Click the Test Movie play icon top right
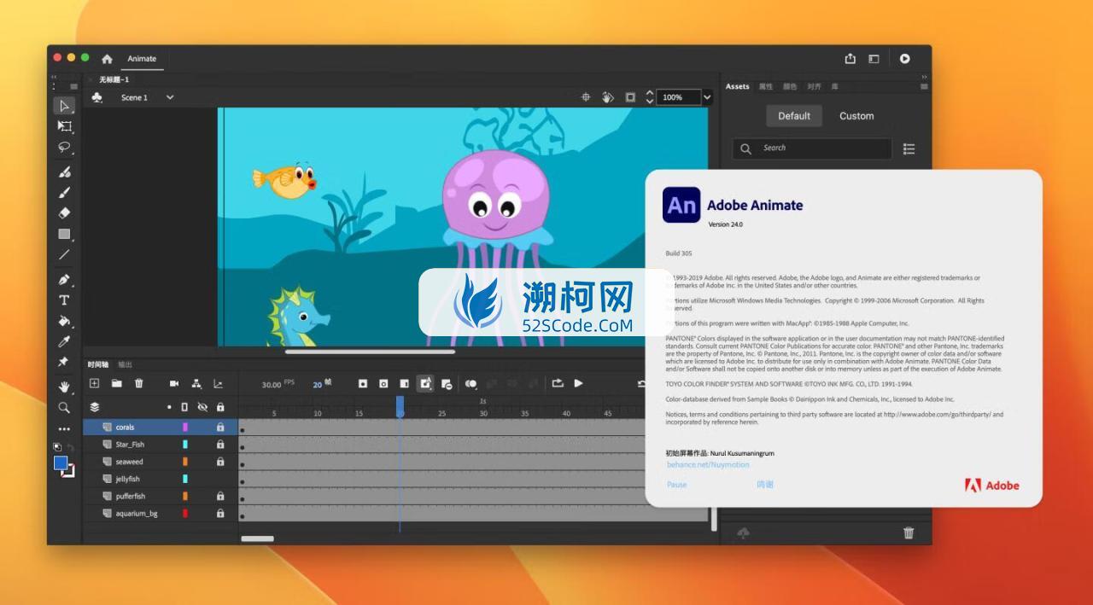 point(904,59)
